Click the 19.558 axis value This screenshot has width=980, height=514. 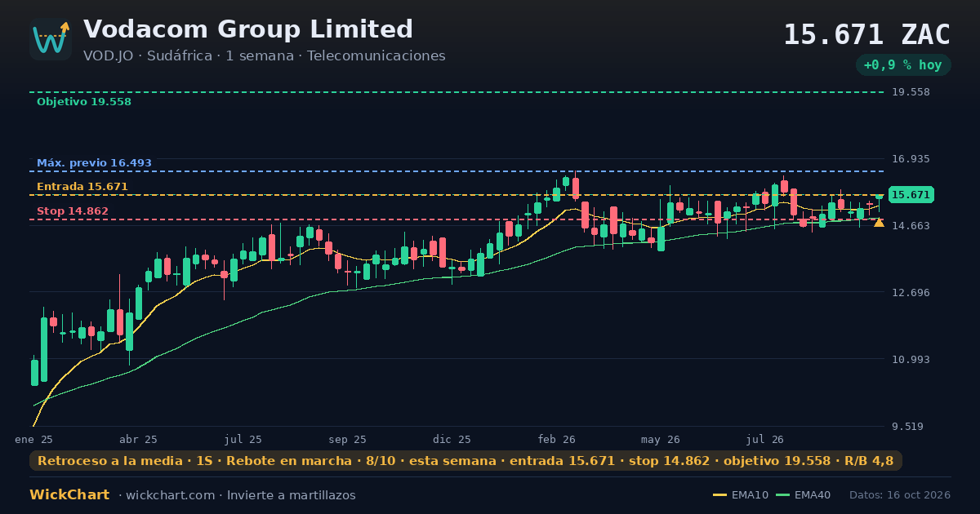click(911, 92)
